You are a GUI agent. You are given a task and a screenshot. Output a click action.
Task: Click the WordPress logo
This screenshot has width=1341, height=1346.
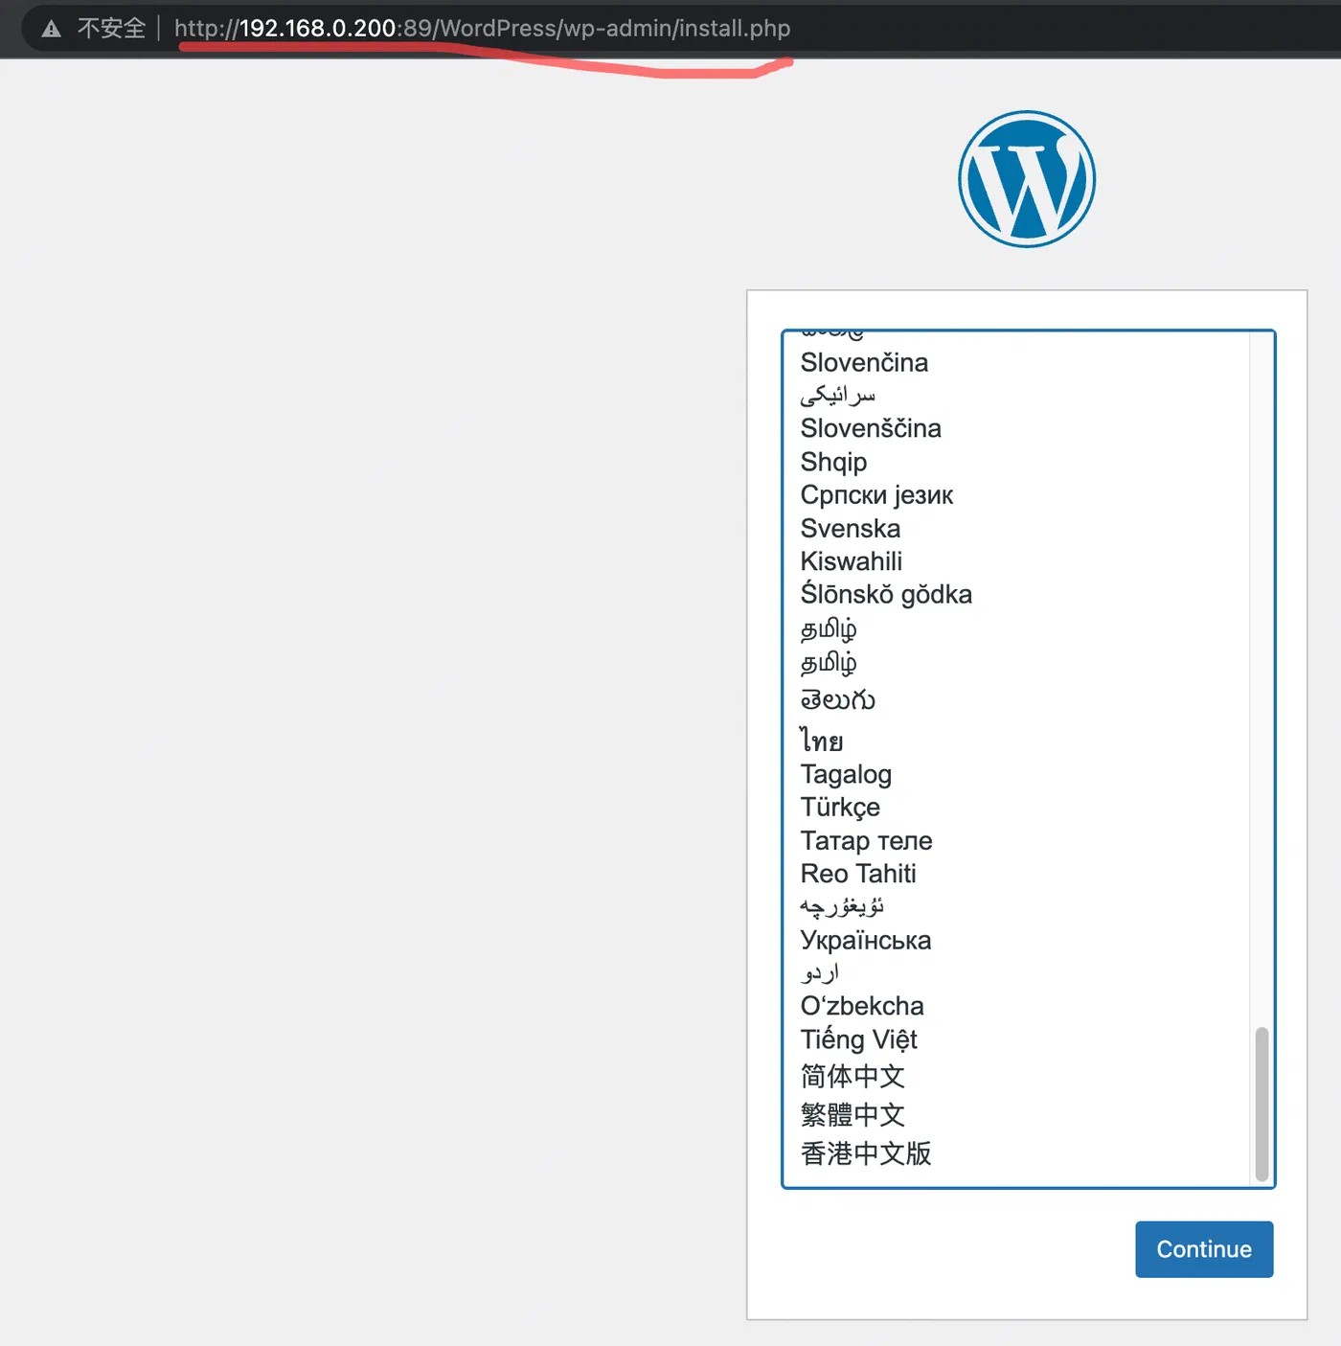pos(1027,179)
